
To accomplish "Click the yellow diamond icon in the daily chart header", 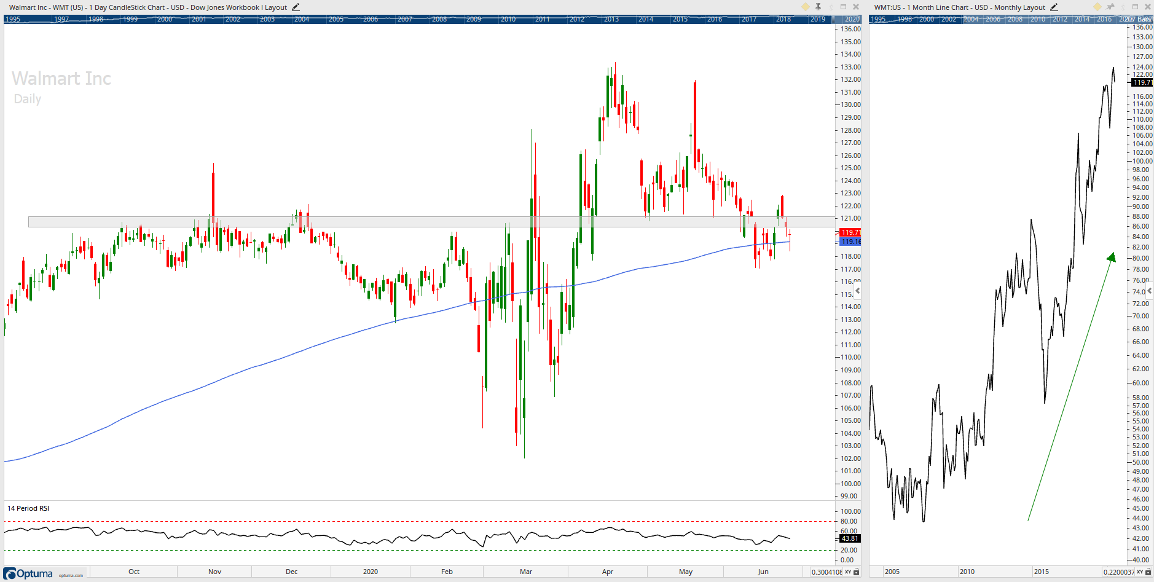I will [806, 7].
